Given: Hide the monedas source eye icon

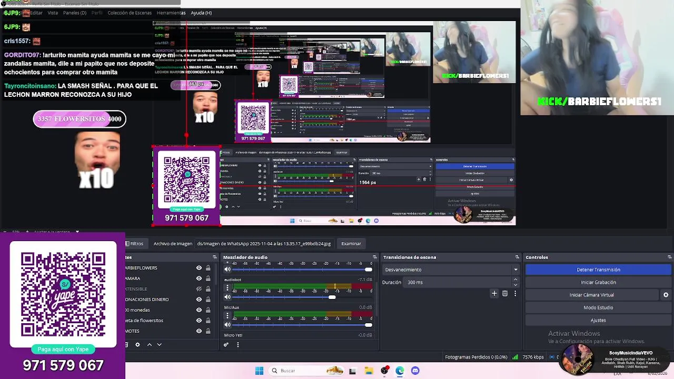Looking at the screenshot, I should [199, 310].
